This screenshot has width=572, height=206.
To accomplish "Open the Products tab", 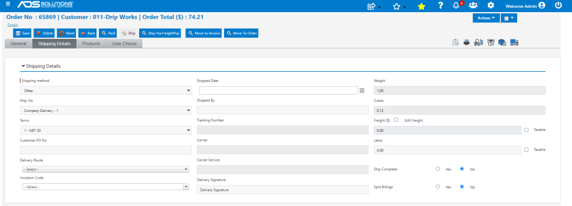I will click(91, 43).
